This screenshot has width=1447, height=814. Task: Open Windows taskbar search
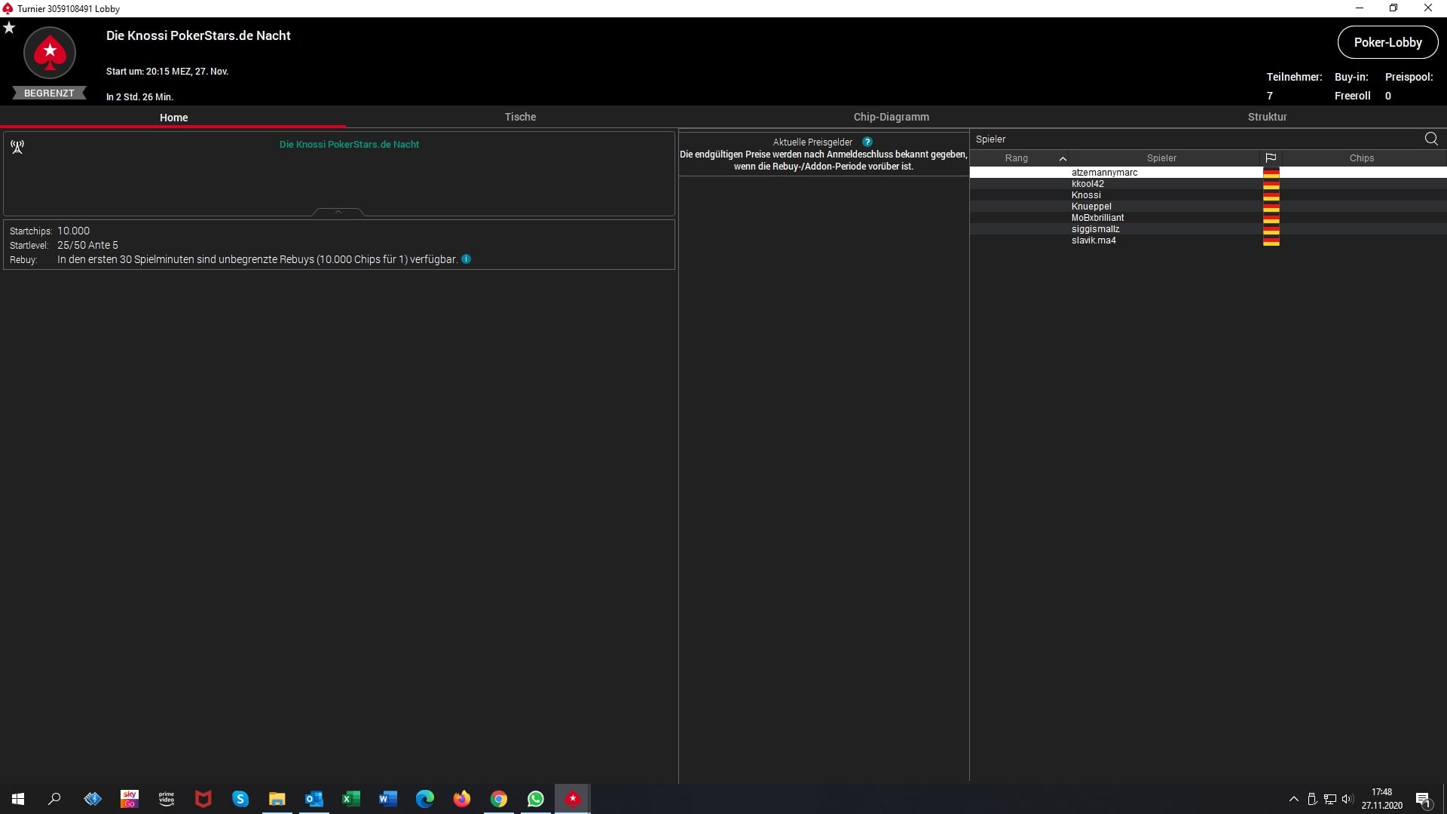pos(54,799)
